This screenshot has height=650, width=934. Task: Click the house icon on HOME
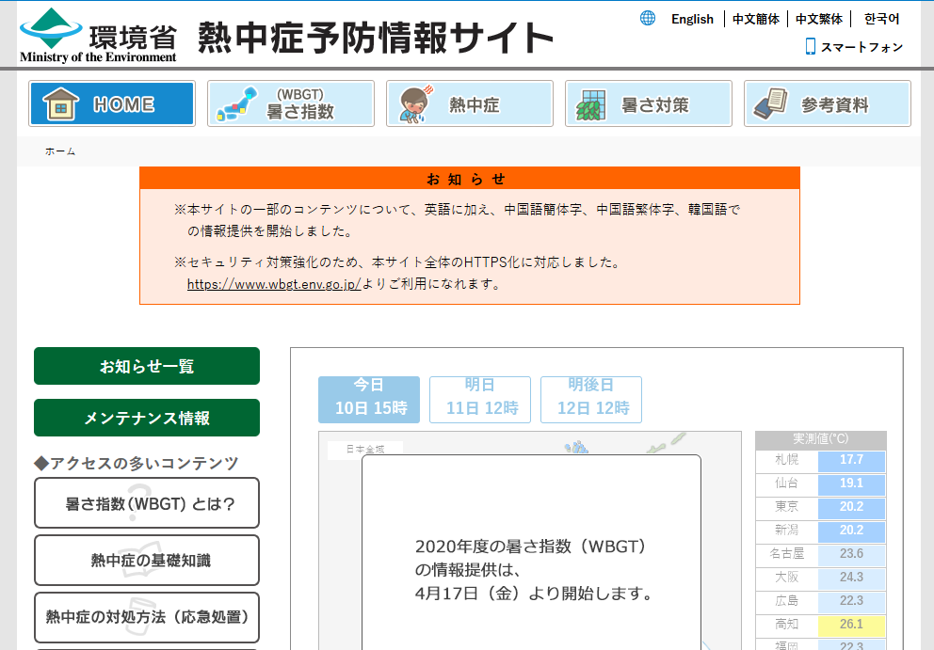click(59, 104)
